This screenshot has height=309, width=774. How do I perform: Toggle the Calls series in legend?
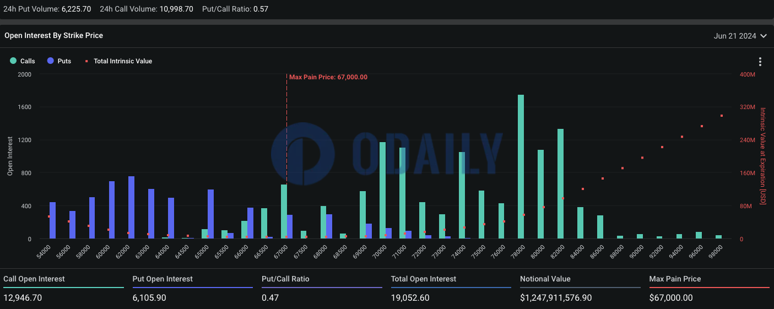pyautogui.click(x=23, y=61)
